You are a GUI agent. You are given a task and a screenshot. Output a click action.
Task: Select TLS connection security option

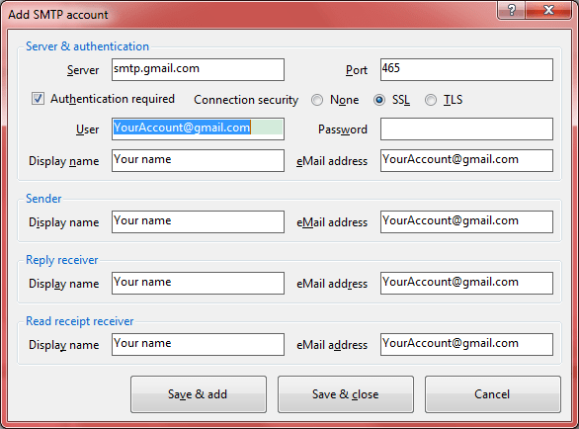[x=431, y=100]
